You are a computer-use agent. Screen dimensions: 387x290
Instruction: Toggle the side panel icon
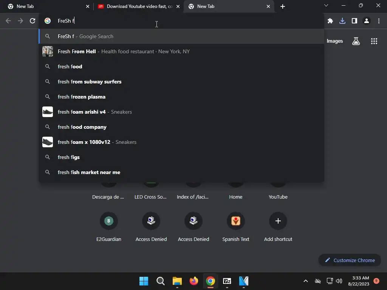(x=354, y=21)
